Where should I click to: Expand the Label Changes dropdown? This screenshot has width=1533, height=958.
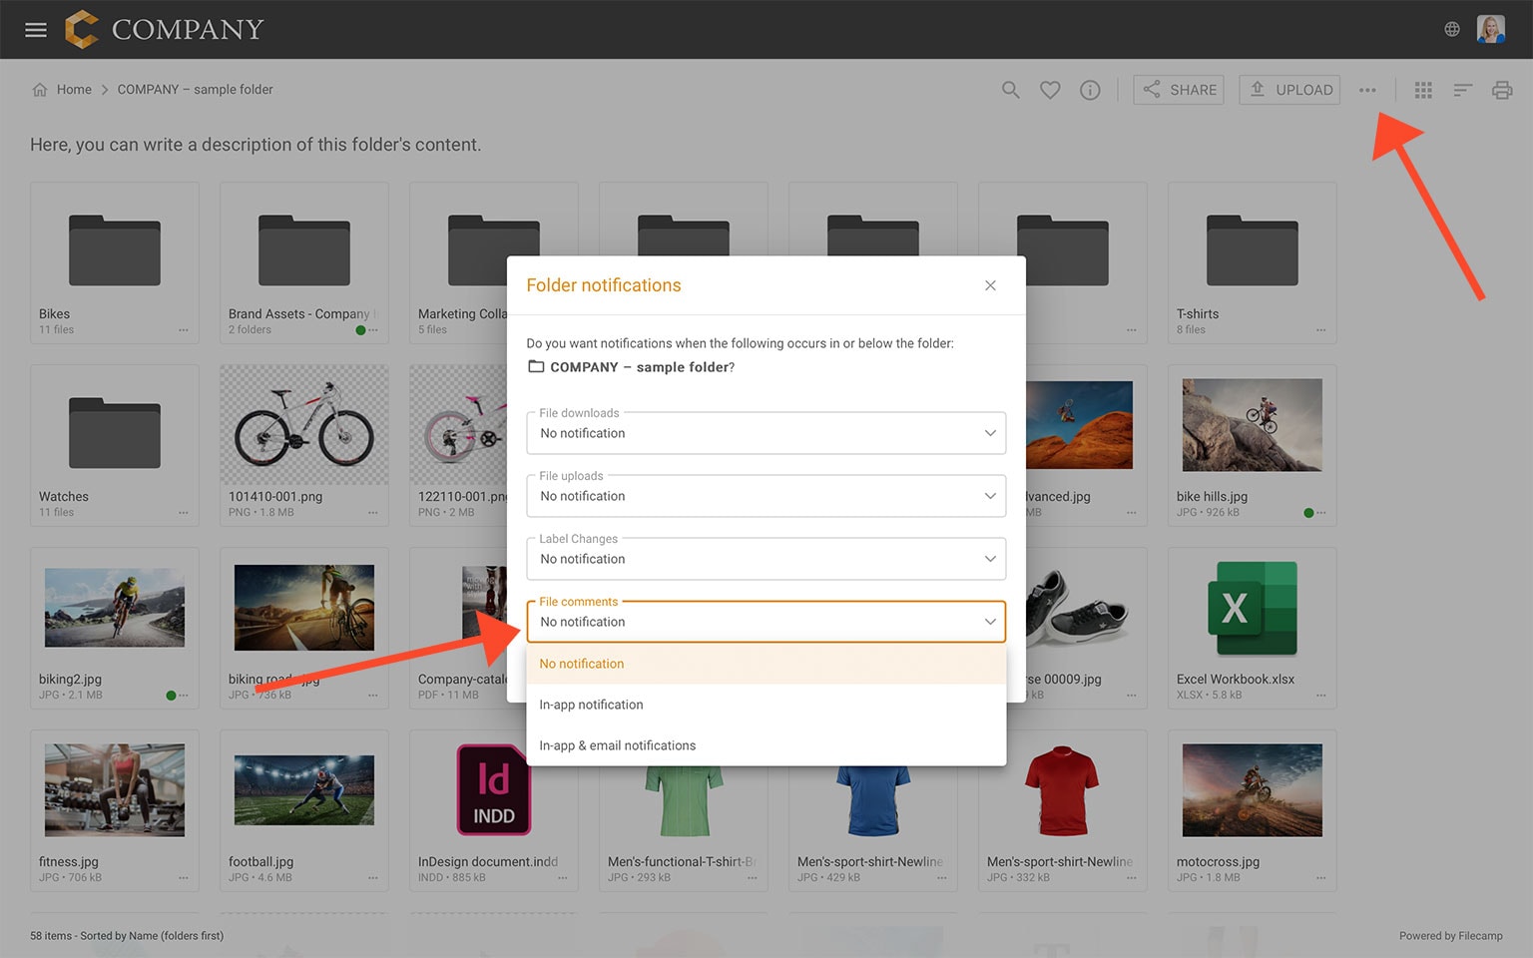[766, 559]
